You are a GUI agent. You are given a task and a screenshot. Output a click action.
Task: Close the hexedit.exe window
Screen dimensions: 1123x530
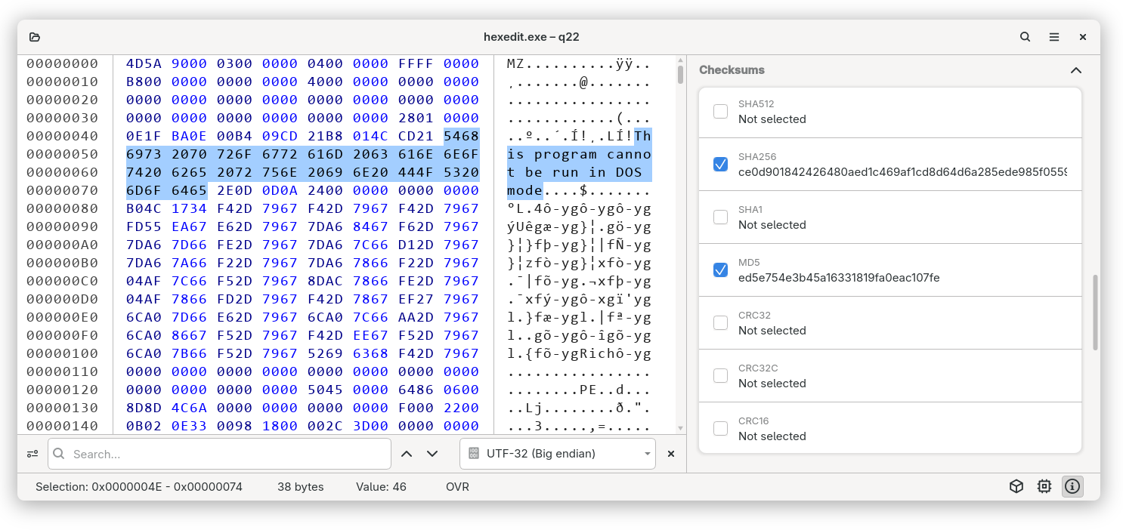pyautogui.click(x=1083, y=37)
